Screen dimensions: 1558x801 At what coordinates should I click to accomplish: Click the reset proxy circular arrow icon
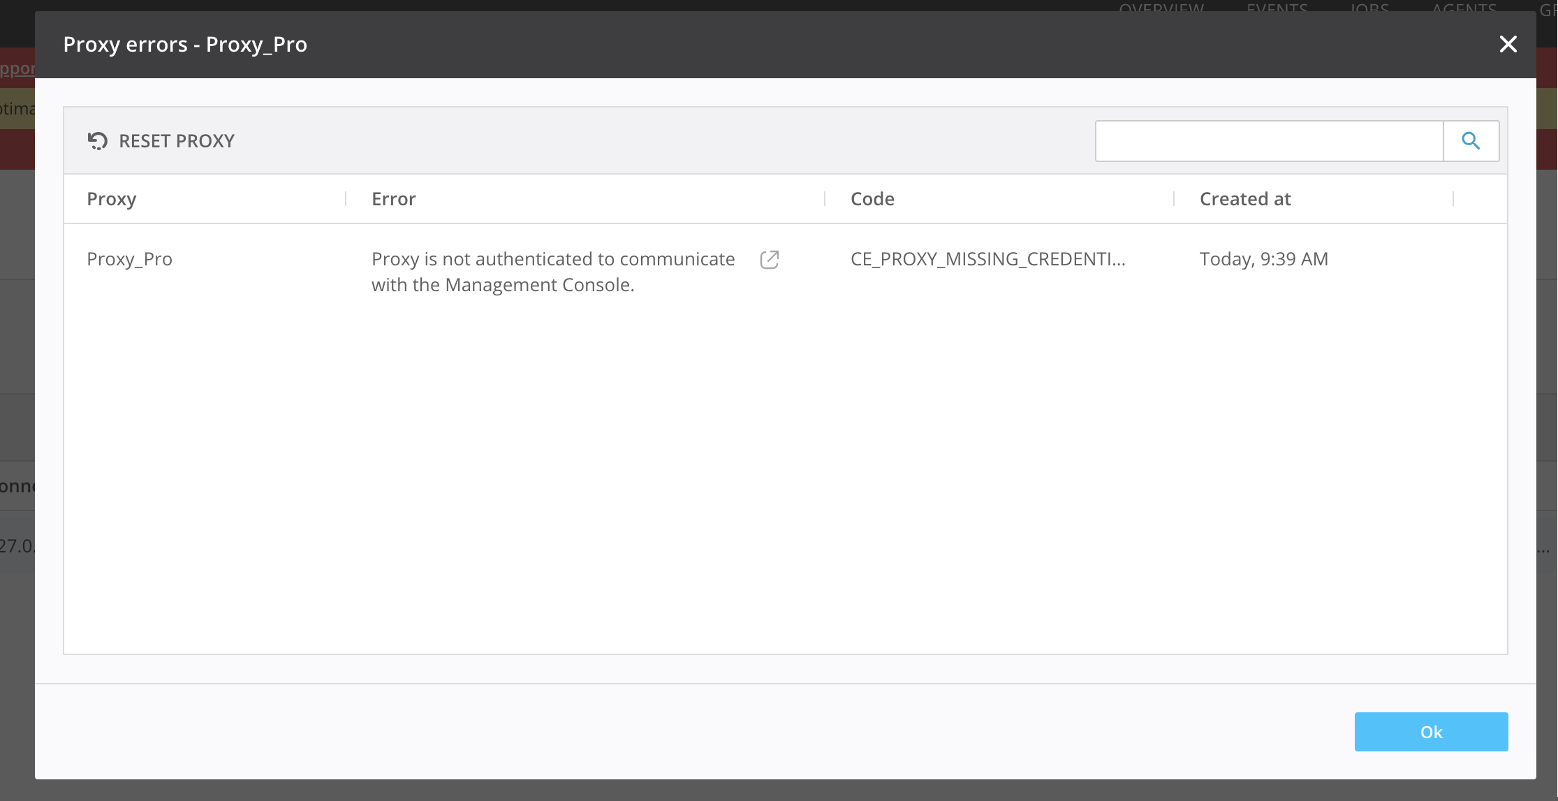(98, 141)
